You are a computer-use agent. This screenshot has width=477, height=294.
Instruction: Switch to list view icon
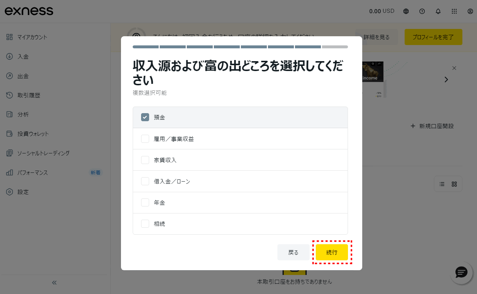(442, 184)
